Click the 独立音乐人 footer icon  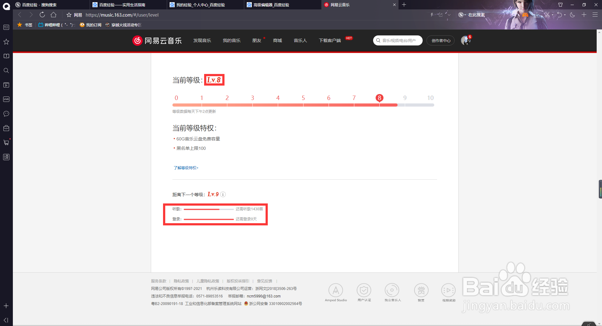coord(392,290)
